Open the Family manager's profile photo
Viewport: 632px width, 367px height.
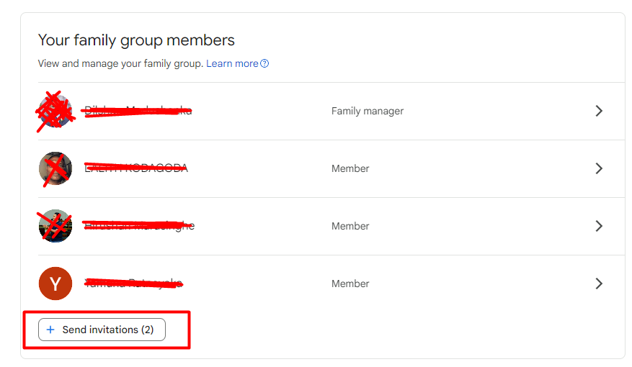(x=55, y=111)
